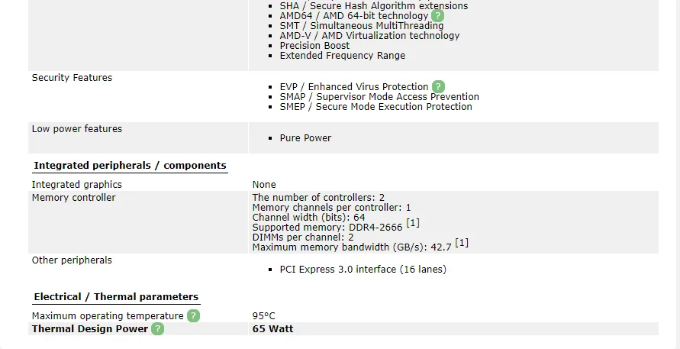This screenshot has height=349, width=680.
Task: Click help icon beside AMD64 64-bit technology
Action: tap(437, 16)
